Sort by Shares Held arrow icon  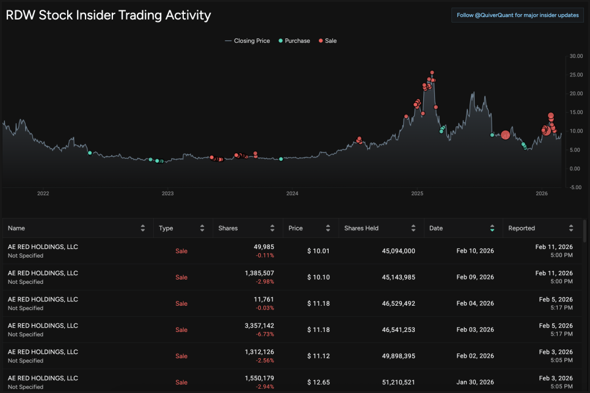[413, 228]
